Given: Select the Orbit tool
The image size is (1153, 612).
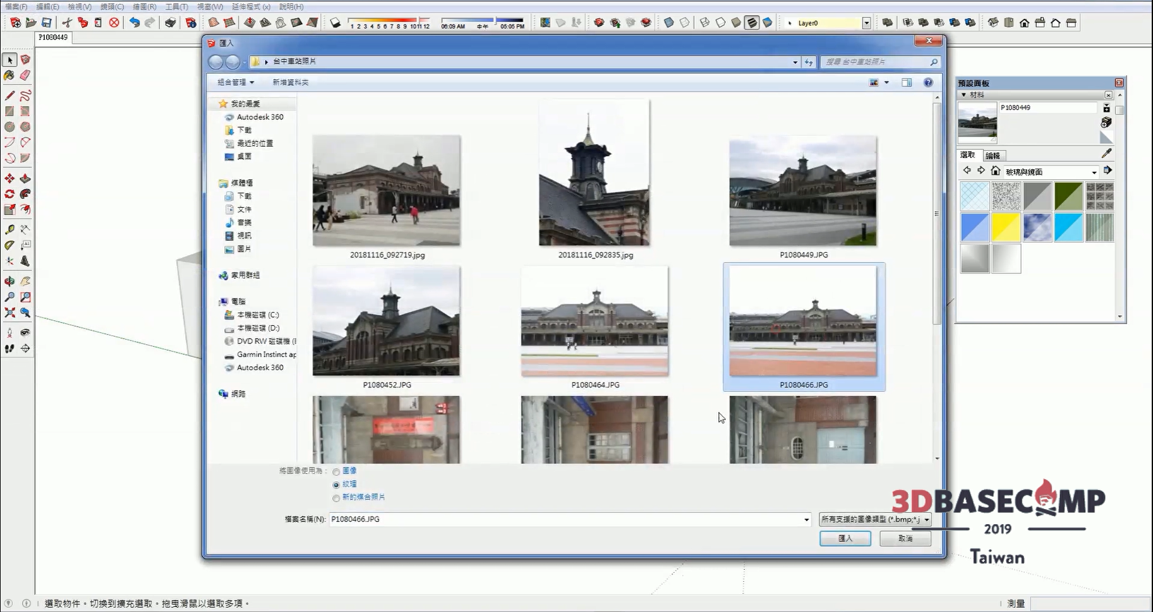Looking at the screenshot, I should [x=9, y=282].
